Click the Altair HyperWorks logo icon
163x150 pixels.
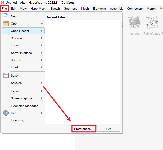click(x=2, y=2)
